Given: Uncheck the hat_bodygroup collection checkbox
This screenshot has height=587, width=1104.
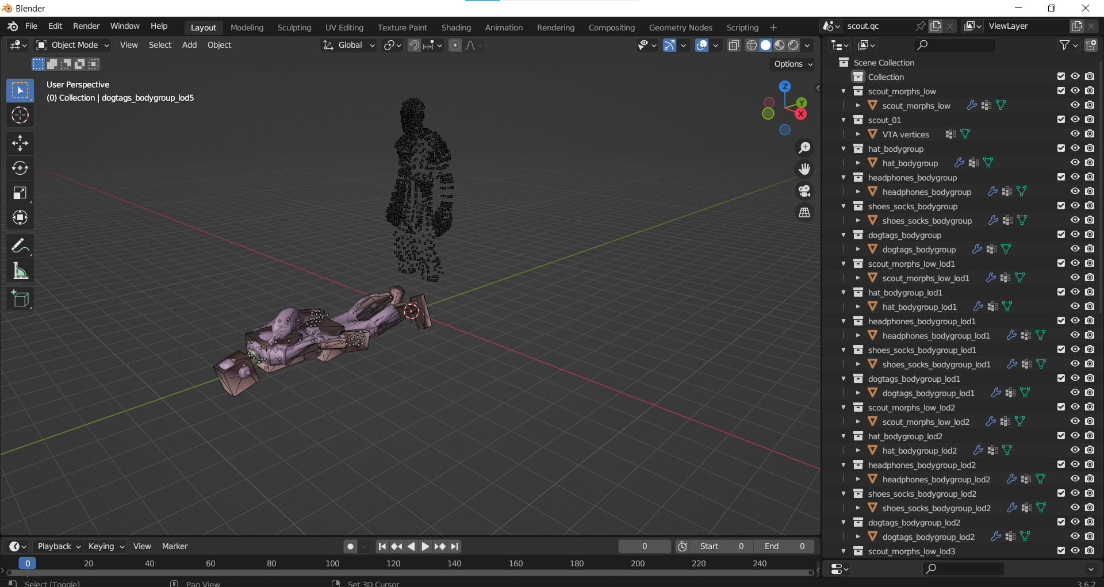Looking at the screenshot, I should click(1061, 148).
